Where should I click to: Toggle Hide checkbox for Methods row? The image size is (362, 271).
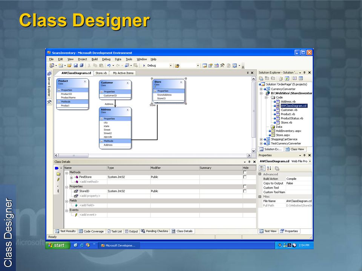pos(245,172)
